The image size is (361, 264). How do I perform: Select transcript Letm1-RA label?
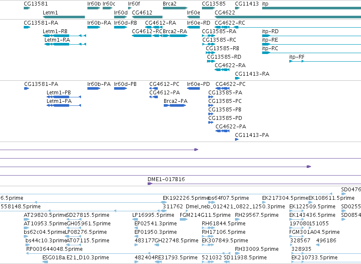[x=57, y=40]
